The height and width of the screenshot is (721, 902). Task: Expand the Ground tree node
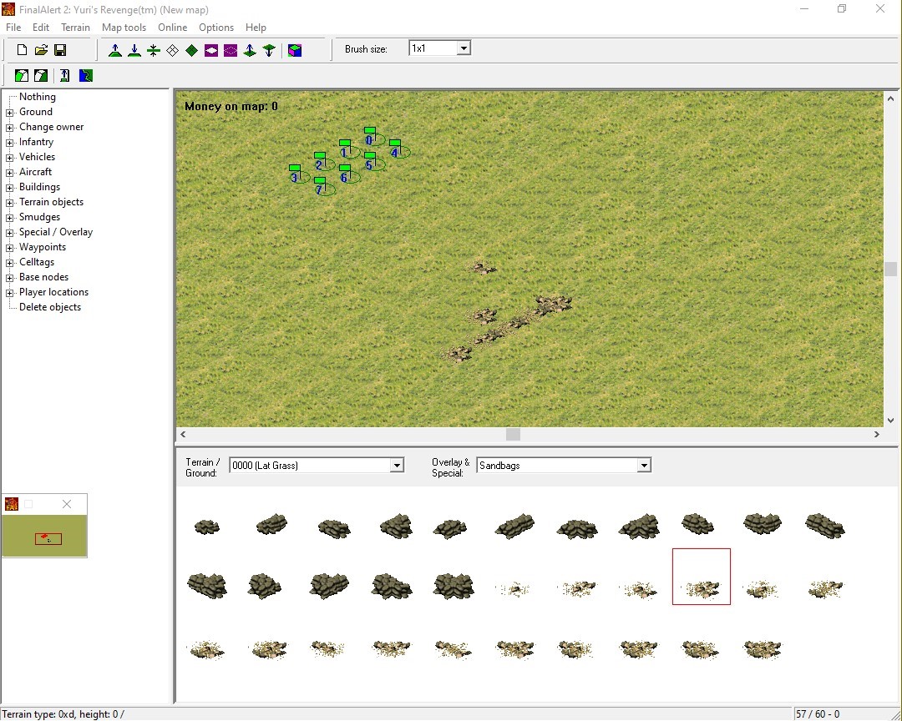(10, 113)
